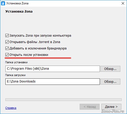Click the 'E:\Zona Downloads' path field
Image resolution: width=127 pixels, height=114 pixels.
click(x=52, y=81)
